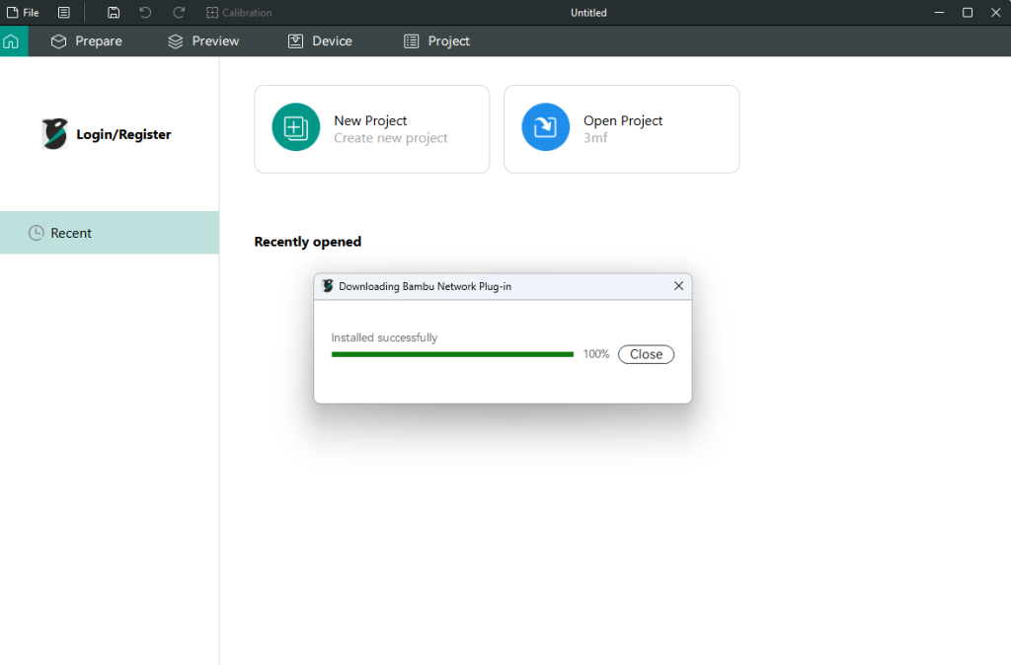Open the File menu
Viewport: 1011px width, 665px height.
coord(23,13)
